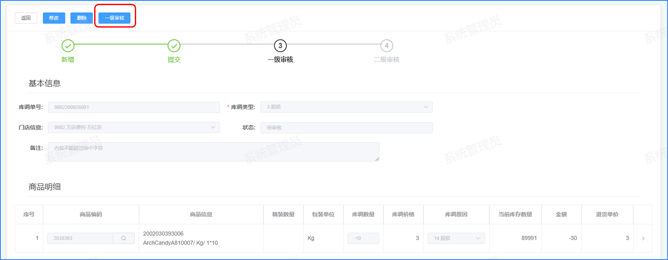This screenshot has width=668, height=260.
Task: Click the 提交 step checkmark icon
Action: coord(174,45)
